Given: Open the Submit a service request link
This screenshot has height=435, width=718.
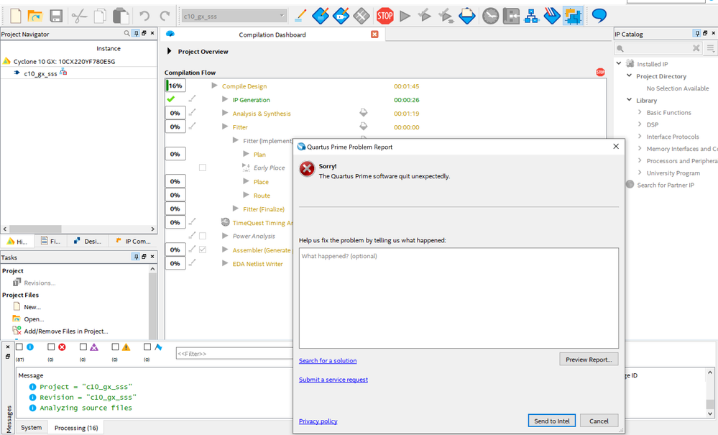Looking at the screenshot, I should [333, 380].
